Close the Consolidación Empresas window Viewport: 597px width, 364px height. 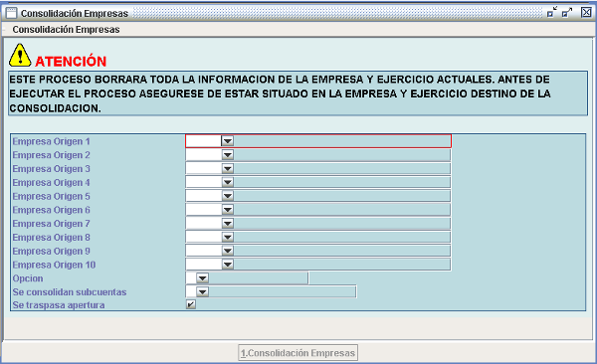pos(586,12)
